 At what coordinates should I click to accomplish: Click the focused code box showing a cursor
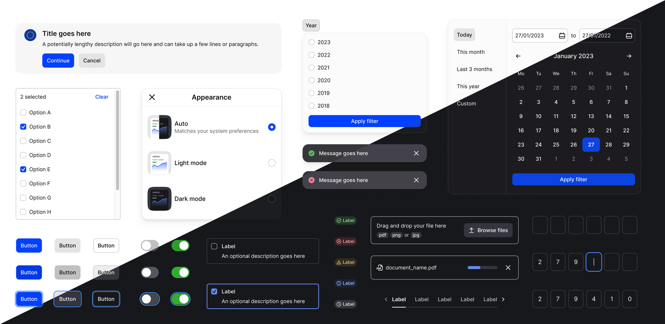click(x=594, y=262)
